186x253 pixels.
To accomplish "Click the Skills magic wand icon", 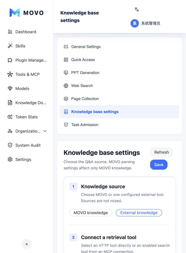I will 10,46.
